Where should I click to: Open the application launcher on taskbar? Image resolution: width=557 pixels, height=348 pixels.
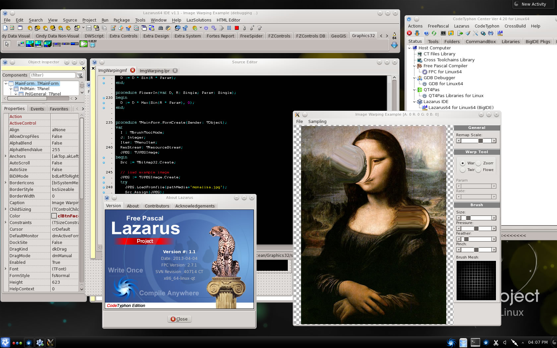5,342
